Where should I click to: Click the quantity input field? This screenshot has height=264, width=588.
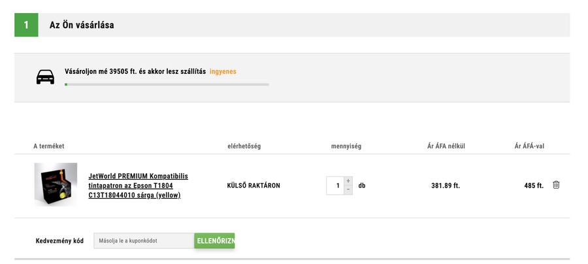[335, 186]
